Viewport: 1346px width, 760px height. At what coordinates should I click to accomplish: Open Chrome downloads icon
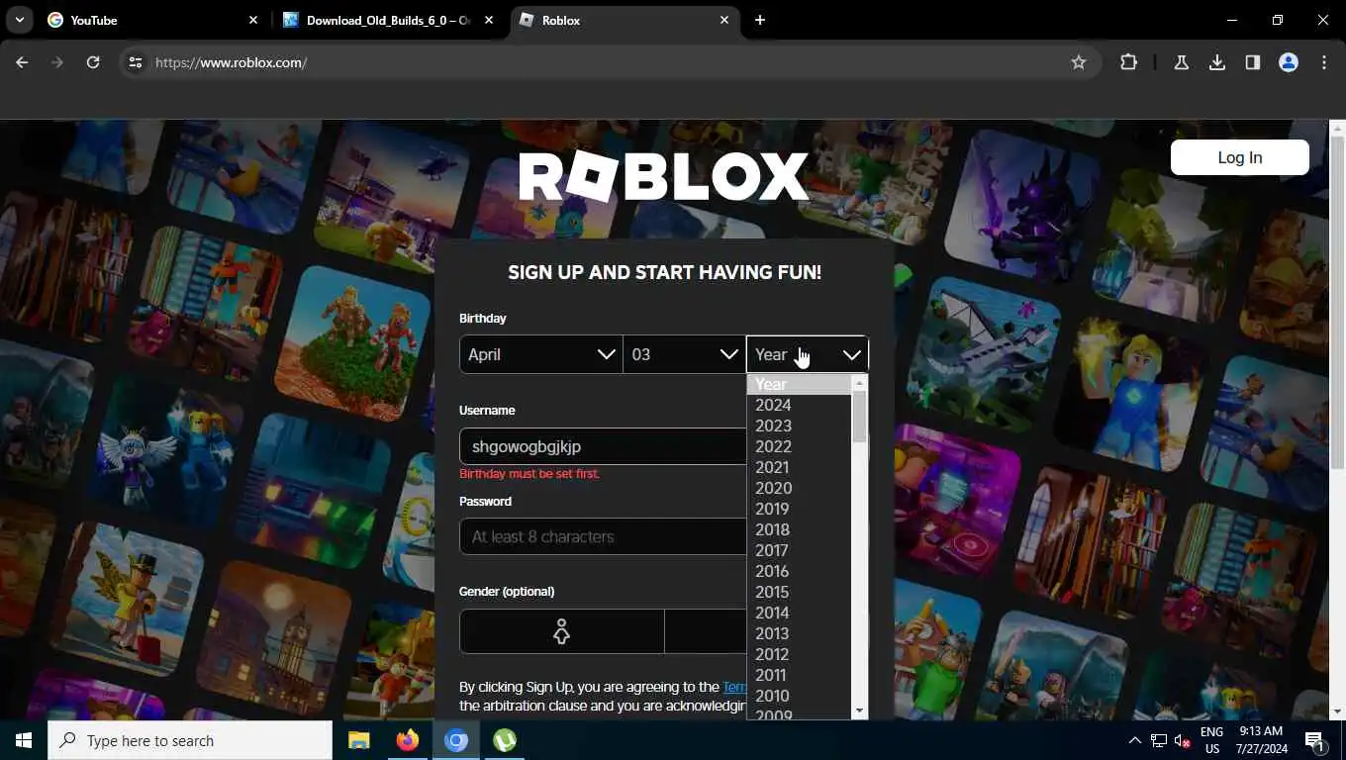[1217, 62]
